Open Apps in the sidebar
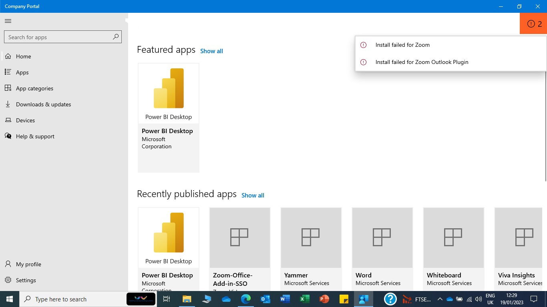 64,72
